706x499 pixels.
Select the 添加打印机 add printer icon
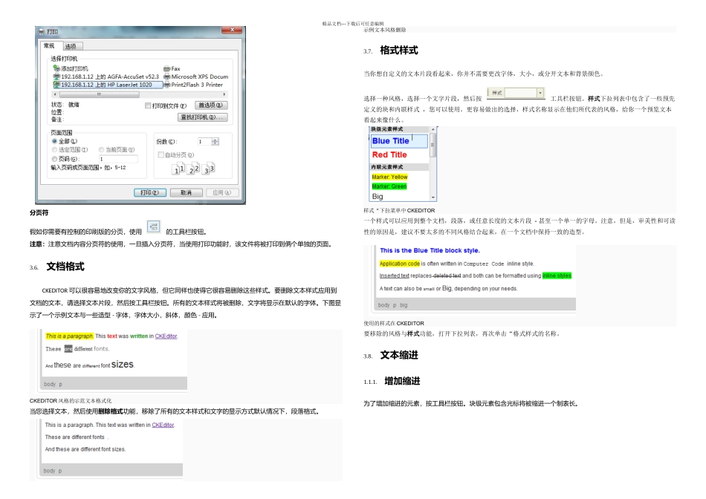coord(56,68)
